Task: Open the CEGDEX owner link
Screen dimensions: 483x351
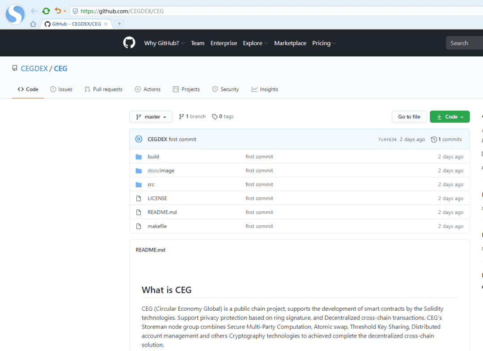Action: pos(34,68)
